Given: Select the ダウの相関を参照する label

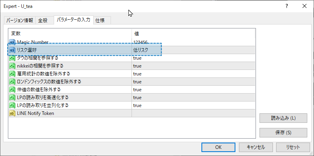Looking at the screenshot, I should [x=38, y=58].
